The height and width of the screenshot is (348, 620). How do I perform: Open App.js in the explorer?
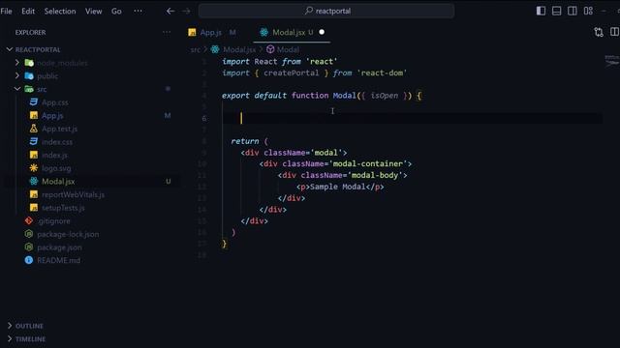[52, 116]
